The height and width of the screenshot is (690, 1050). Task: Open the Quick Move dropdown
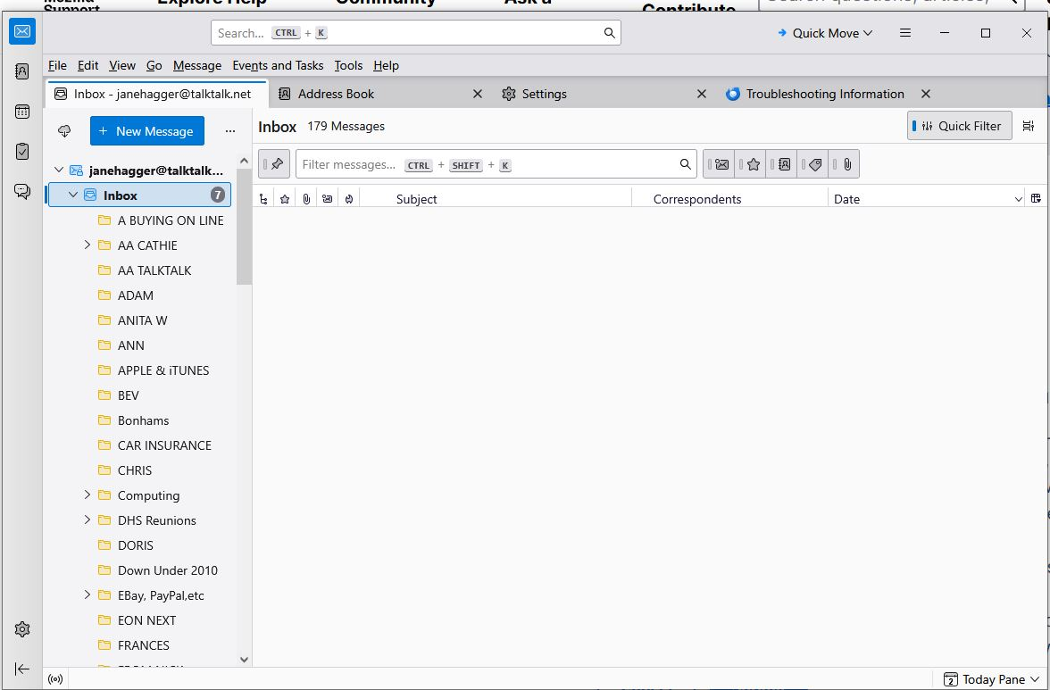[825, 33]
